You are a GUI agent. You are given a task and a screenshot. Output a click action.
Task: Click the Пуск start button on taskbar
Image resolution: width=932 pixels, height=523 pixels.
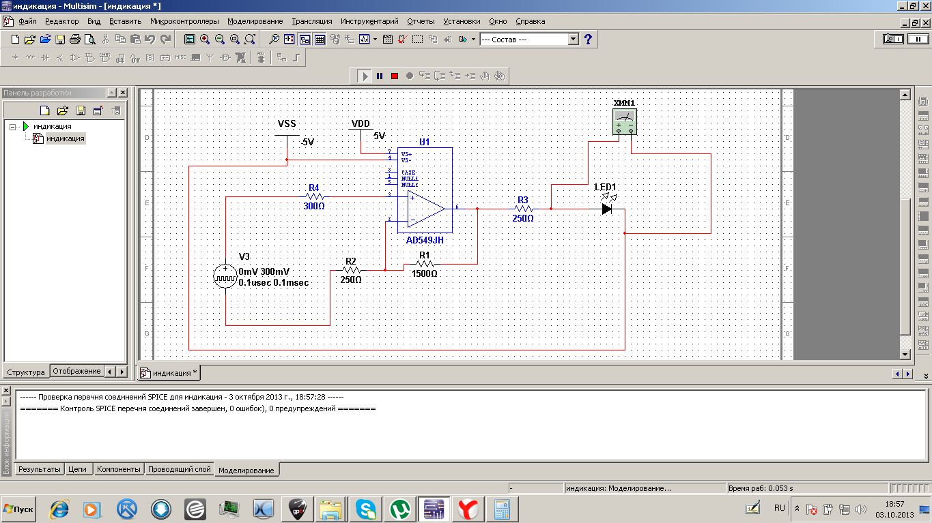point(19,509)
